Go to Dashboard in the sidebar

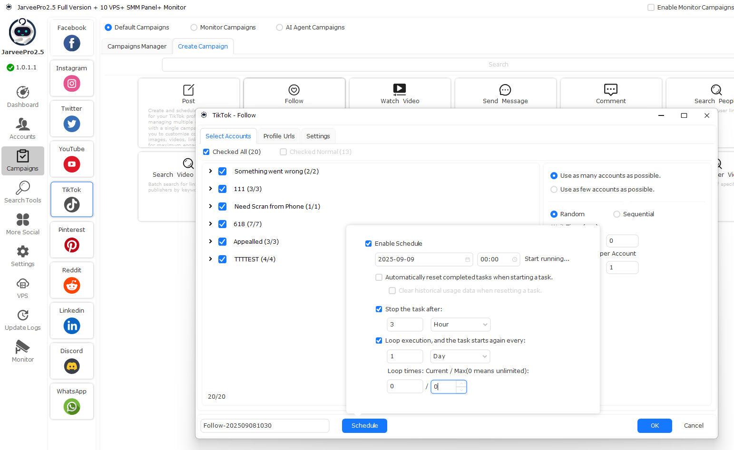coord(23,97)
